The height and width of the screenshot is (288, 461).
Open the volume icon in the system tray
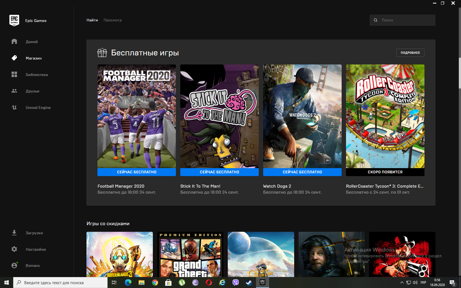tap(415, 283)
